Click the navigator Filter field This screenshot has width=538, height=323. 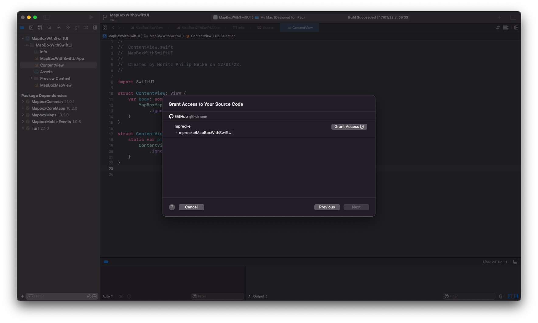[x=61, y=296]
